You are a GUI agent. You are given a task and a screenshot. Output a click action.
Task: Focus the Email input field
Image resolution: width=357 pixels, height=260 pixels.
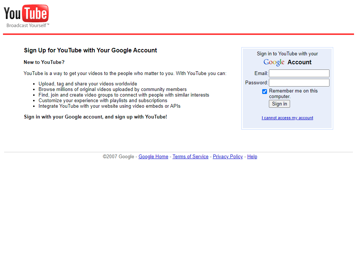[299, 73]
